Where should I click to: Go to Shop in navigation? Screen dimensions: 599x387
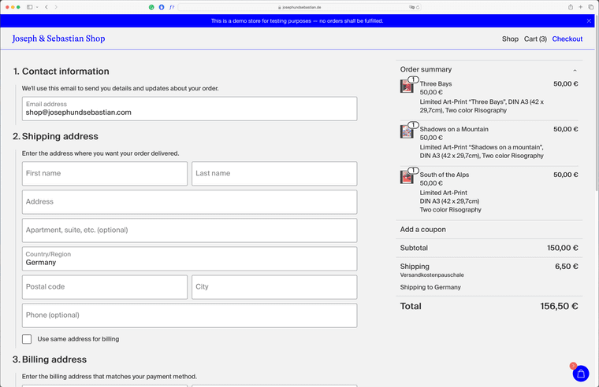(x=510, y=39)
